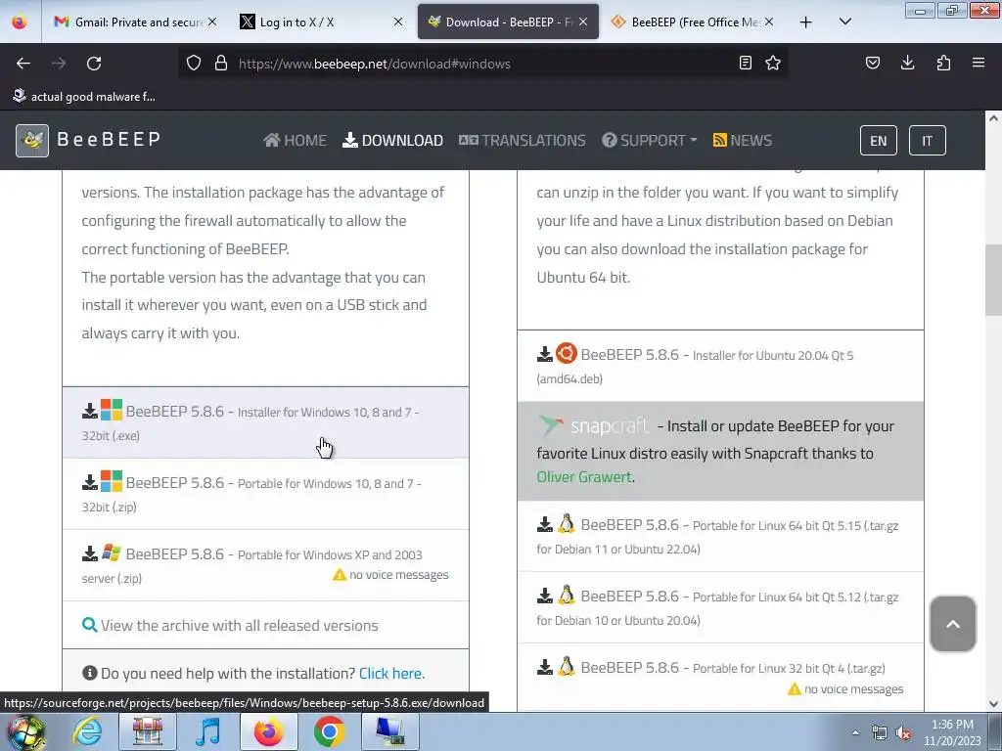Close the Gmail tab
Image resolution: width=1002 pixels, height=751 pixels.
pyautogui.click(x=212, y=22)
